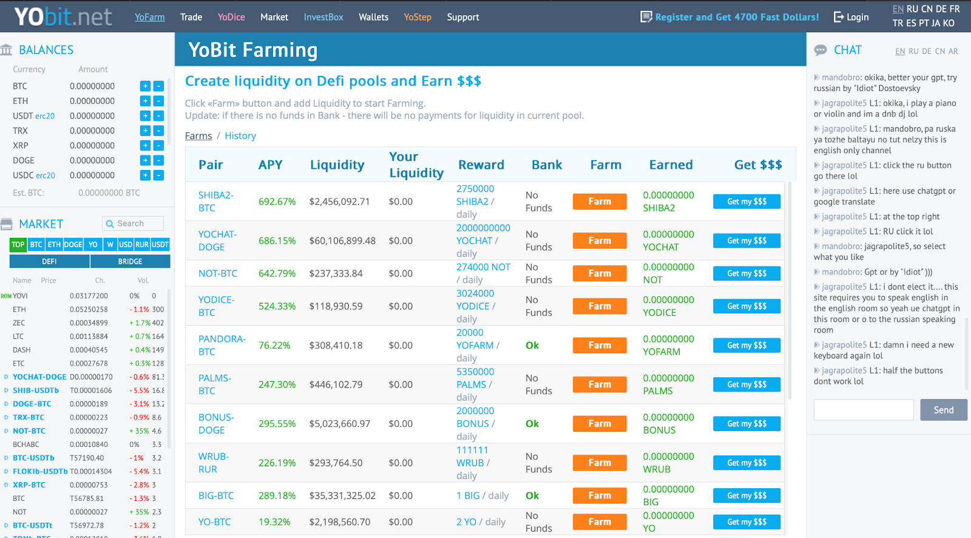Select the USDT market tab

tap(160, 245)
